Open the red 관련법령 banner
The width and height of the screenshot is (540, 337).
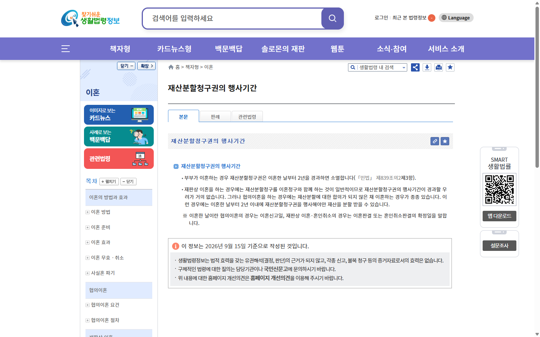pyautogui.click(x=119, y=158)
